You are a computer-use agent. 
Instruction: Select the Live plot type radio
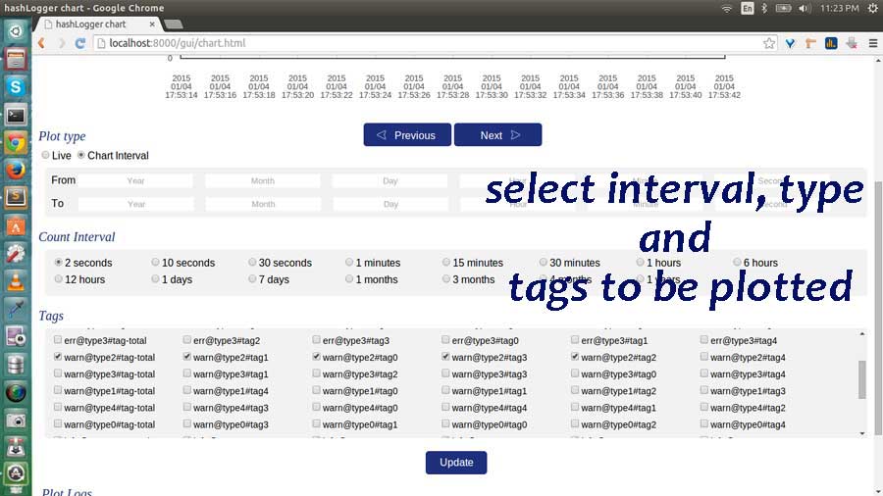[45, 155]
